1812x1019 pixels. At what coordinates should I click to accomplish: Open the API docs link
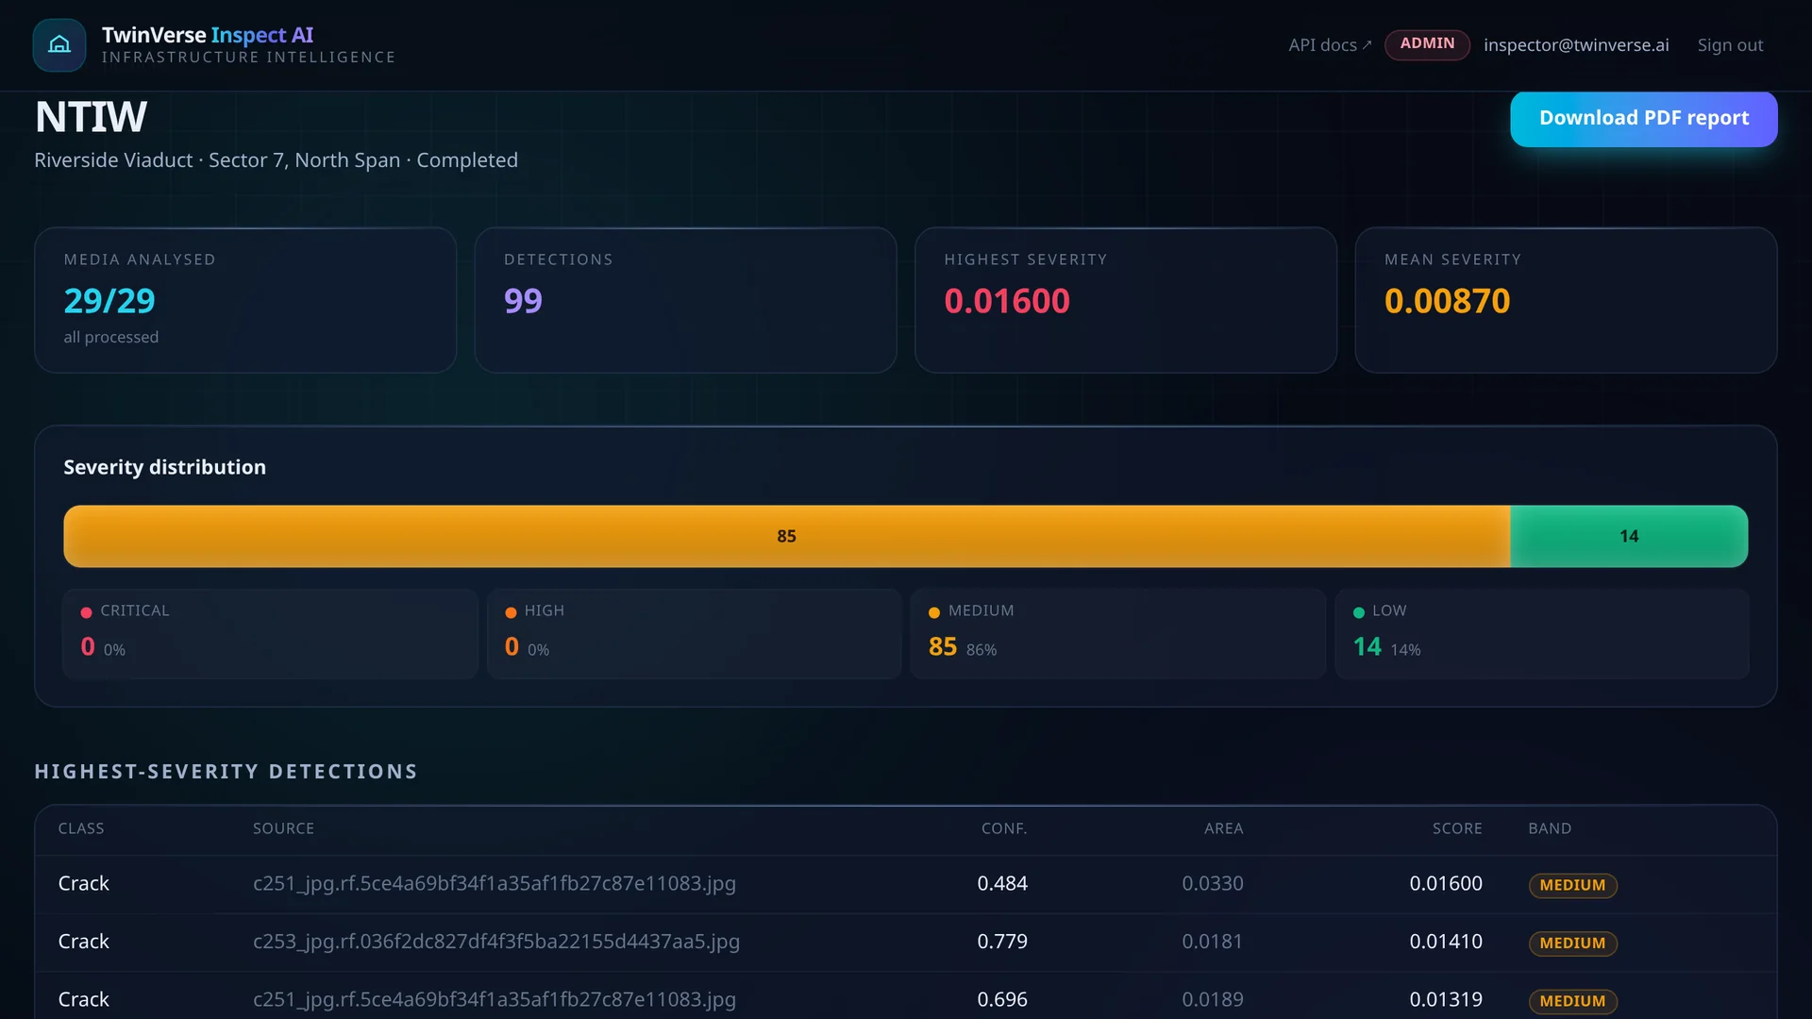pos(1330,45)
